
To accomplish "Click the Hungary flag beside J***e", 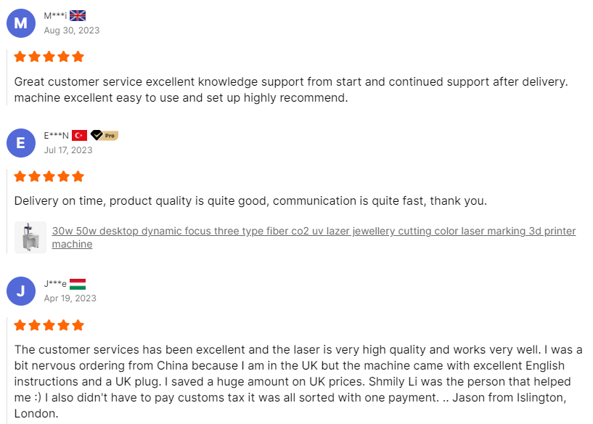I will pyautogui.click(x=78, y=284).
